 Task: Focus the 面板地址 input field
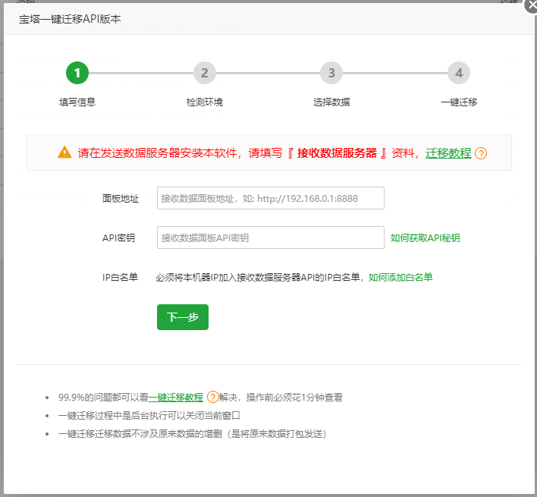[x=270, y=198]
